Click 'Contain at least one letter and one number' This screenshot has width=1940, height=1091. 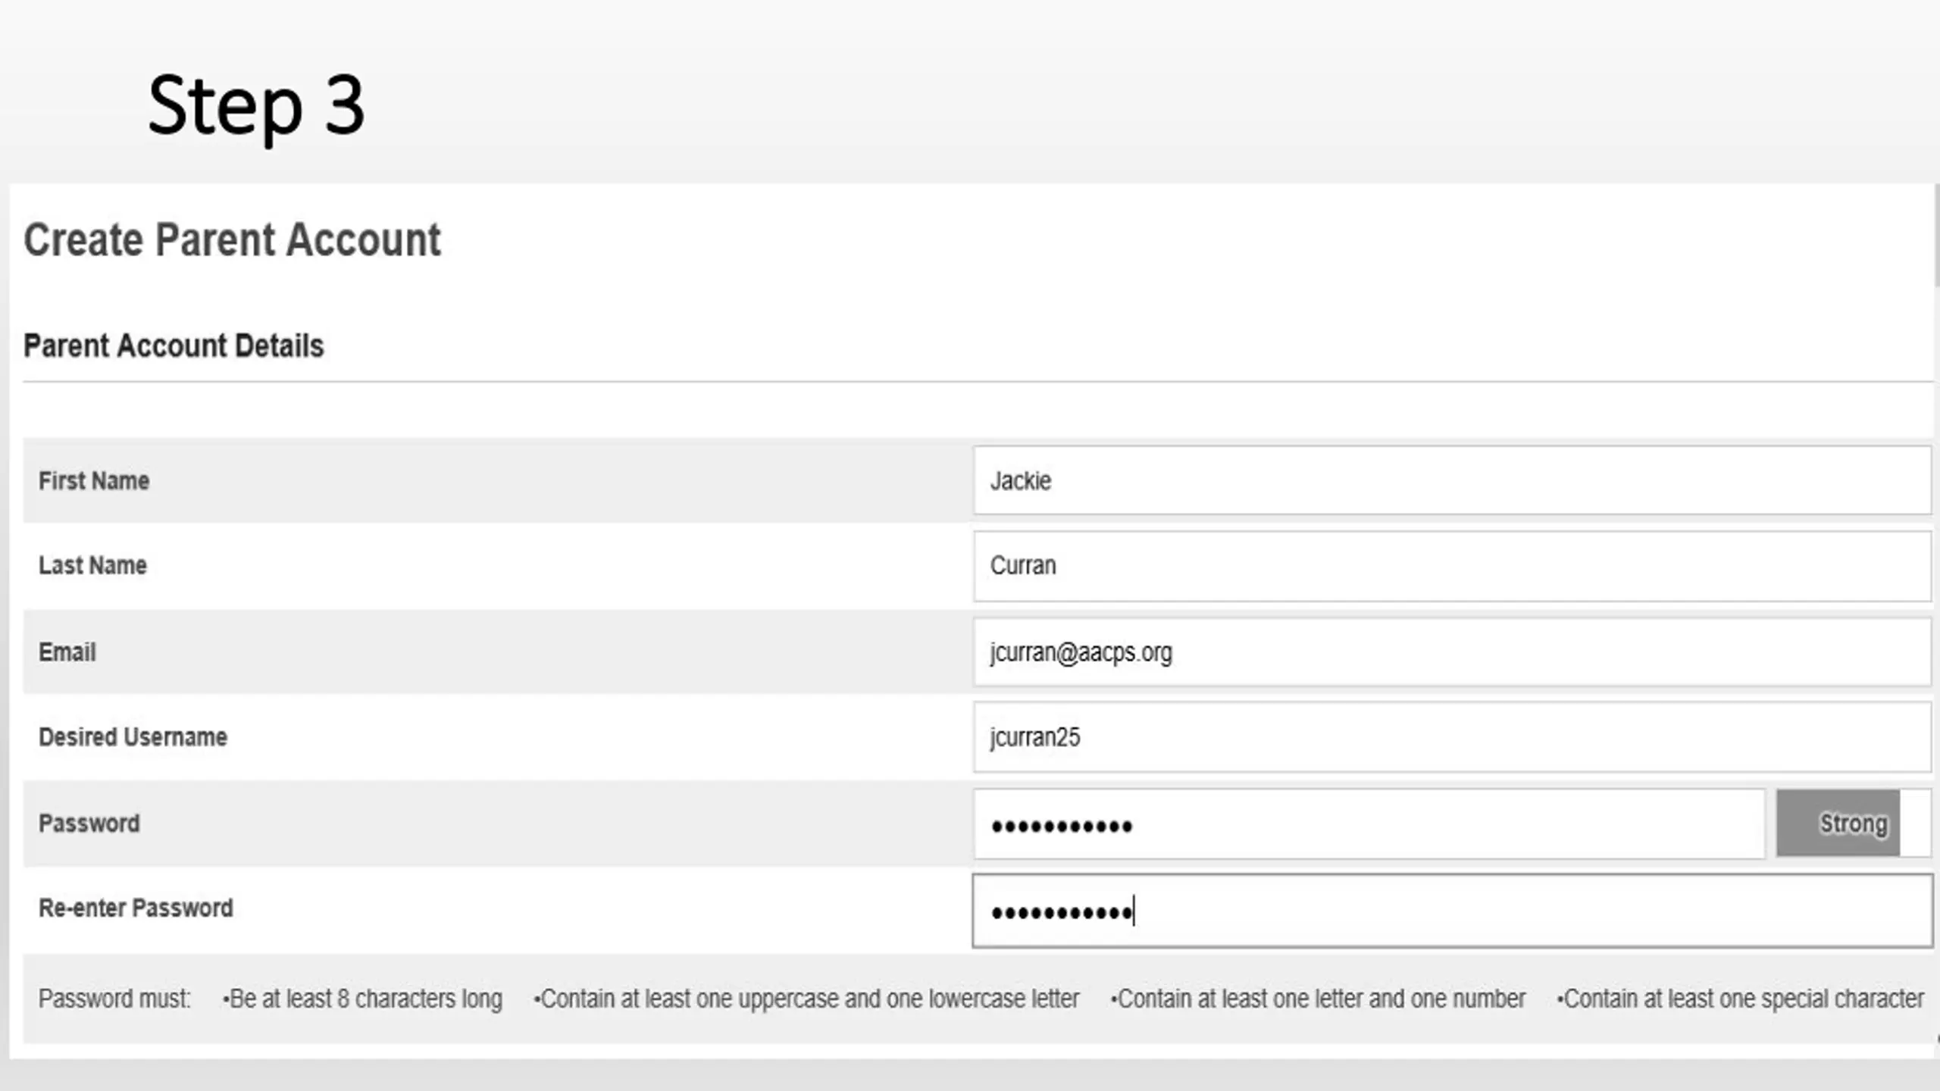tap(1318, 999)
